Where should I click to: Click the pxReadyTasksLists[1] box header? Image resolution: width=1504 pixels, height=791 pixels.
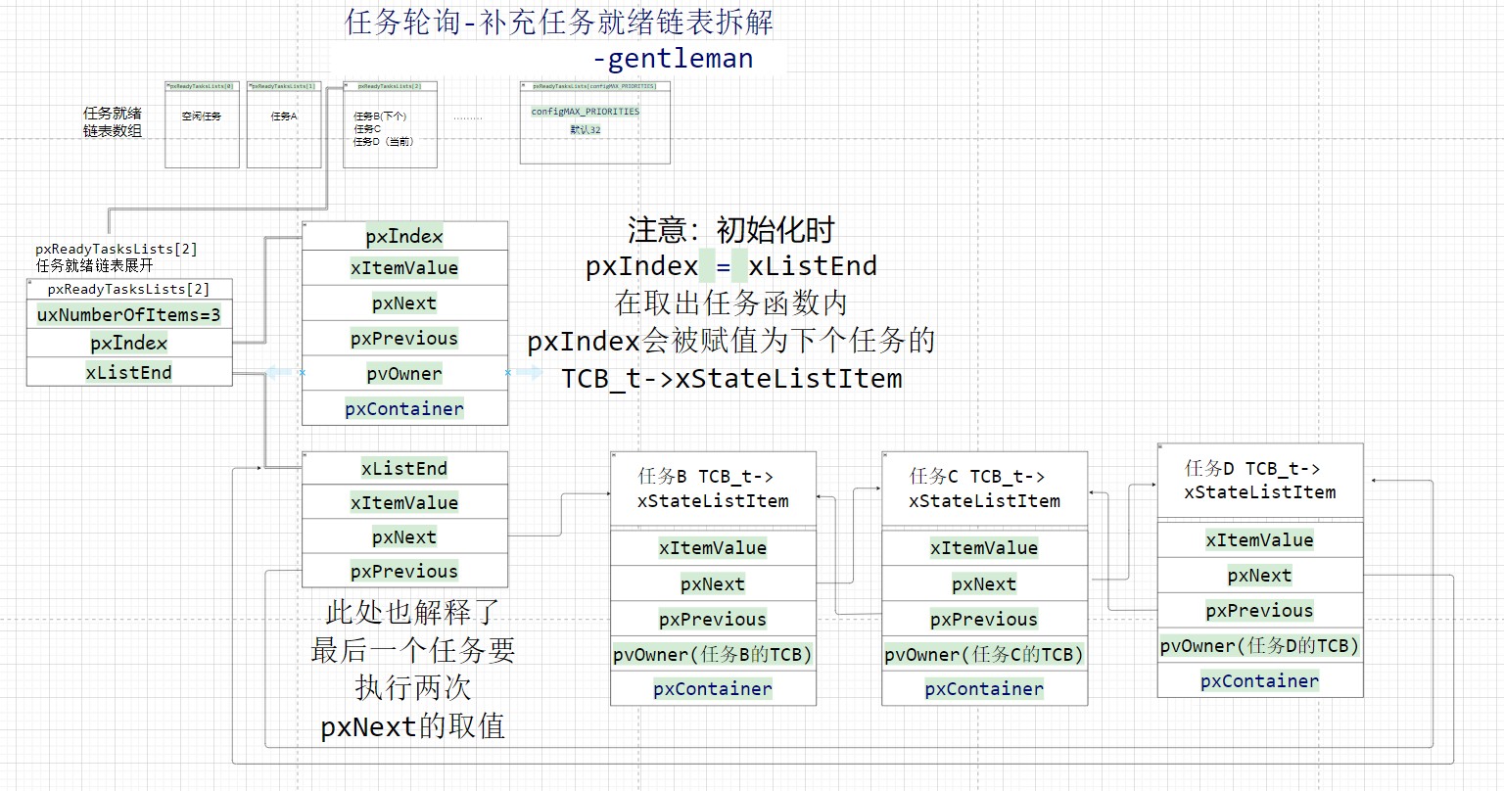coord(284,86)
